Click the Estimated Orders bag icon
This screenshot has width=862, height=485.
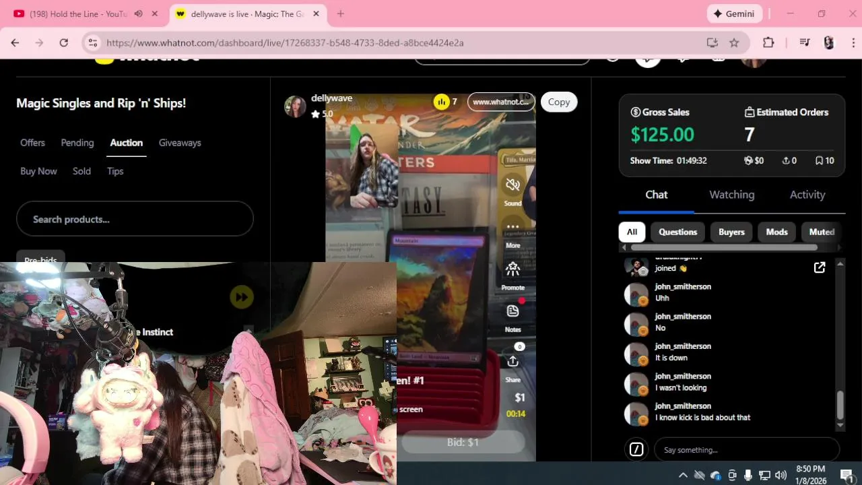coord(749,112)
